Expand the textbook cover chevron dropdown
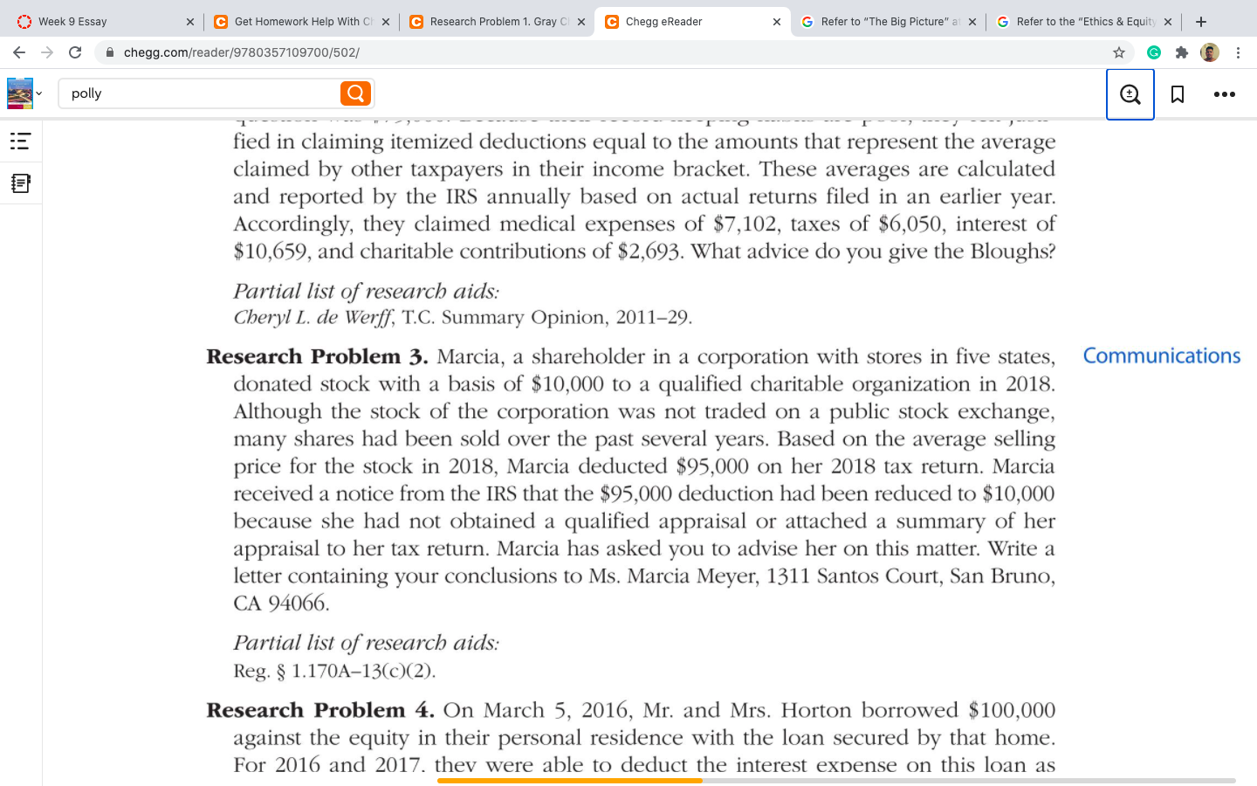Viewport: 1257px width, 786px height. click(x=40, y=93)
